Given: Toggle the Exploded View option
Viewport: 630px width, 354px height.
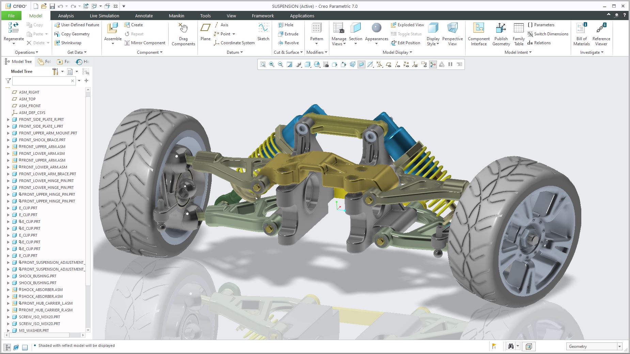Looking at the screenshot, I should [407, 25].
